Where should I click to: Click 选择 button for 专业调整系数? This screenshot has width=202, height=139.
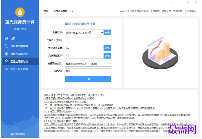(107, 48)
